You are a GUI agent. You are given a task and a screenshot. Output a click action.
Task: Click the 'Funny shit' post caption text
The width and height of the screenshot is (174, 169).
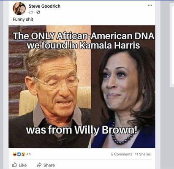point(23,19)
